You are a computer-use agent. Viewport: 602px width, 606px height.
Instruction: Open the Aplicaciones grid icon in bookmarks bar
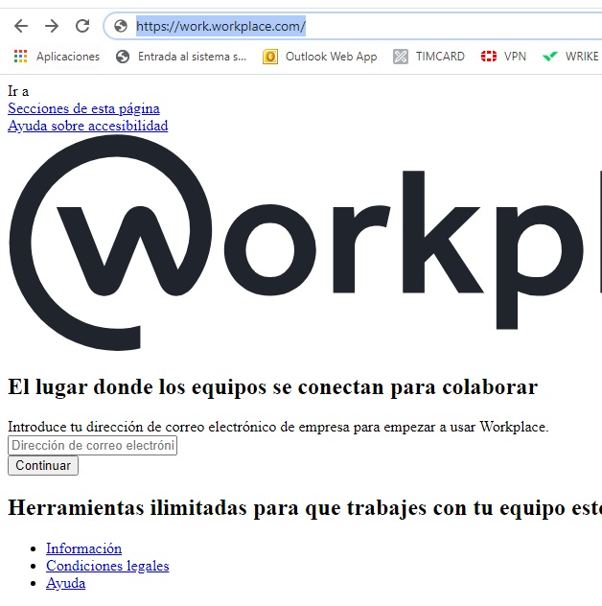tap(20, 57)
